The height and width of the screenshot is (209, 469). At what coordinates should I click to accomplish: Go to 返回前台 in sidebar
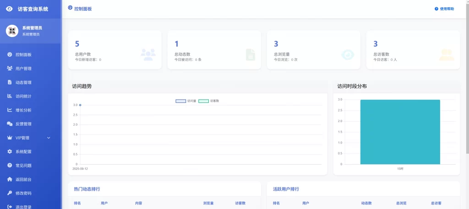pyautogui.click(x=23, y=179)
